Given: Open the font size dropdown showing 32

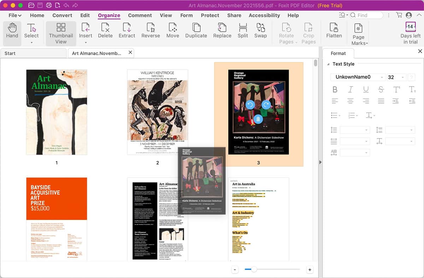Looking at the screenshot, I should [396, 77].
